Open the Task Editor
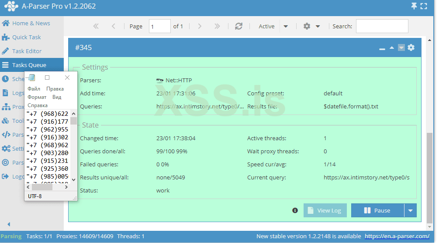The width and height of the screenshot is (439, 243). click(27, 51)
